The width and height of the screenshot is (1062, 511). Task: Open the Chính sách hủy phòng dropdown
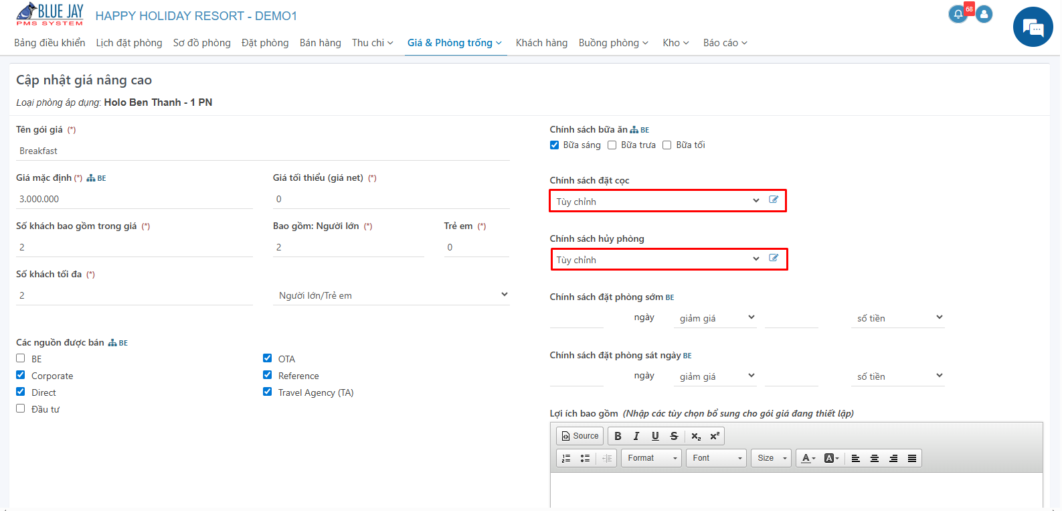tap(657, 259)
